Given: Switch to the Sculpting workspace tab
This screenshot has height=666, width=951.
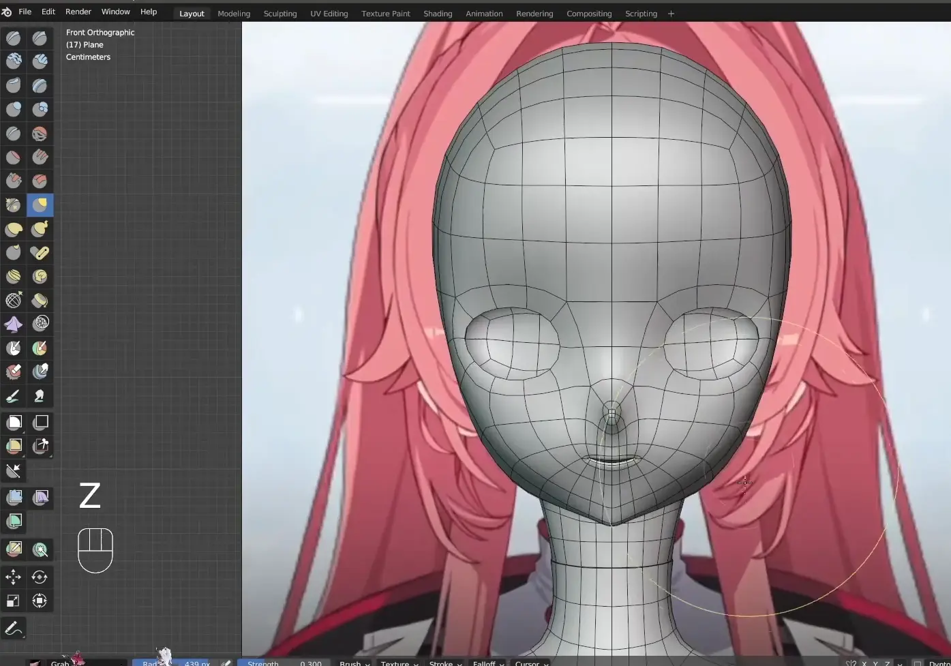Looking at the screenshot, I should pos(280,14).
